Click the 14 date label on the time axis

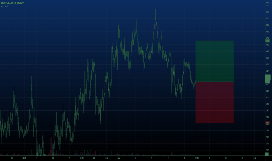tap(226, 158)
